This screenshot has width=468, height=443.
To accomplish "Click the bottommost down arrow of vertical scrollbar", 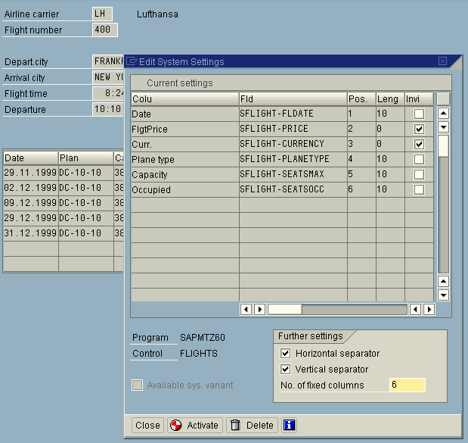I will [x=444, y=295].
